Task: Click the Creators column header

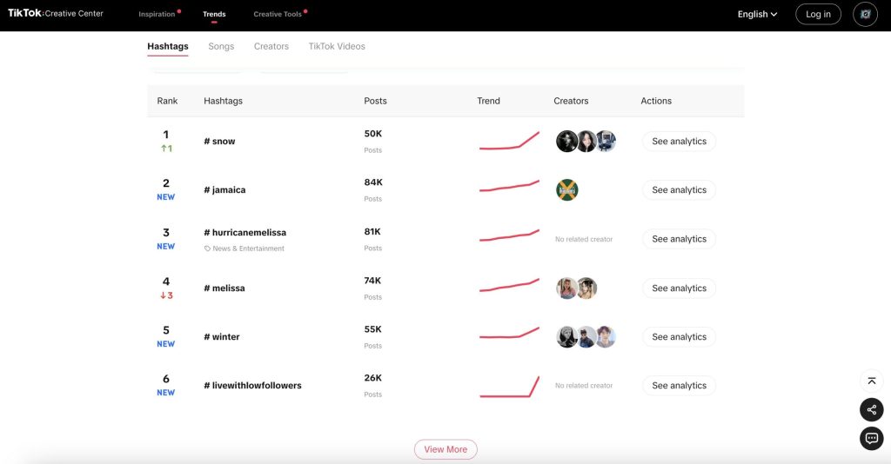Action: (571, 101)
